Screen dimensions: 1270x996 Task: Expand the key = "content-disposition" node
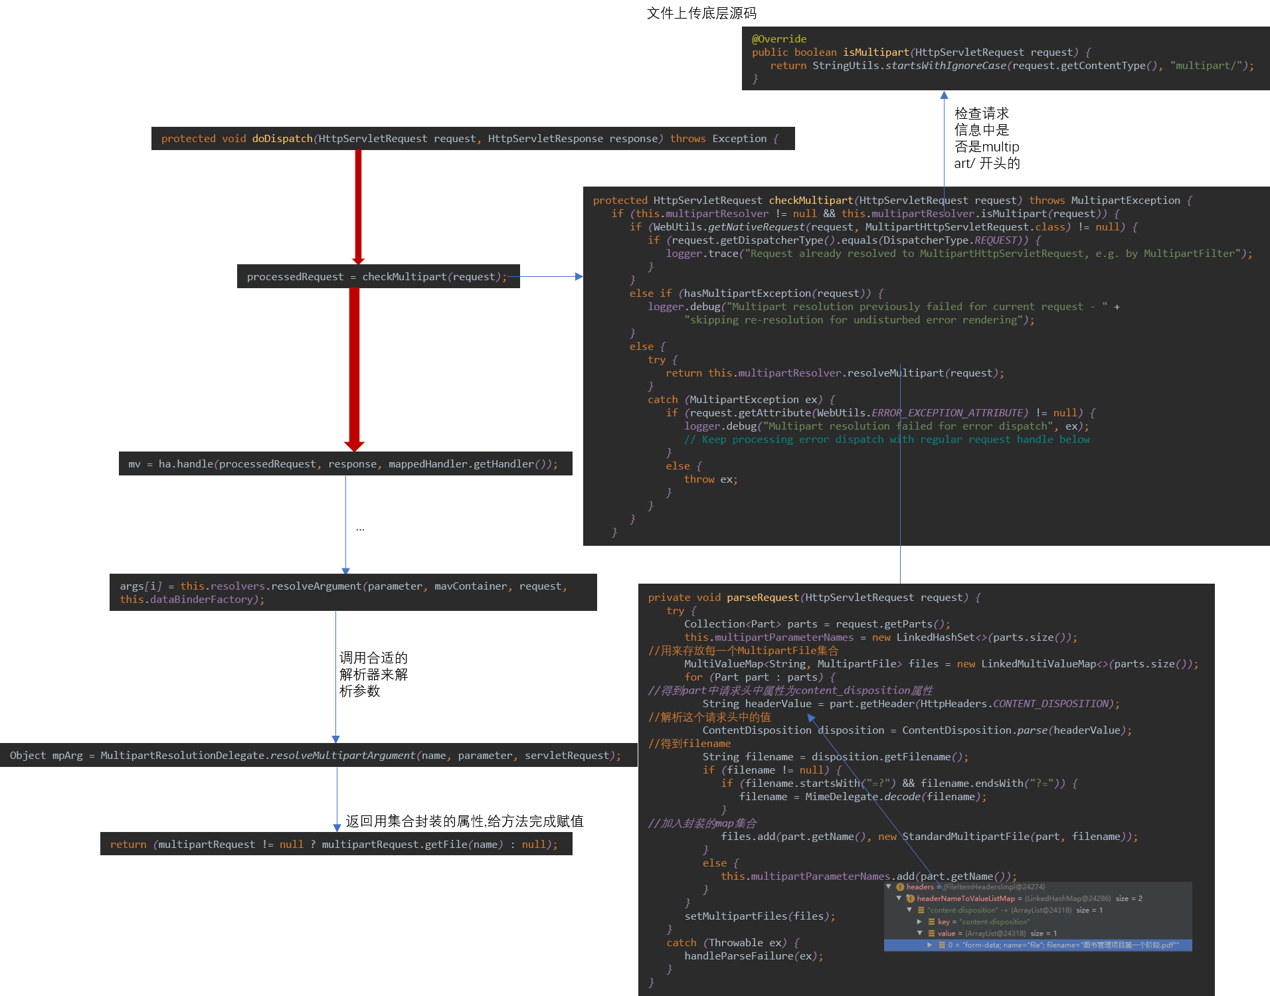click(920, 922)
